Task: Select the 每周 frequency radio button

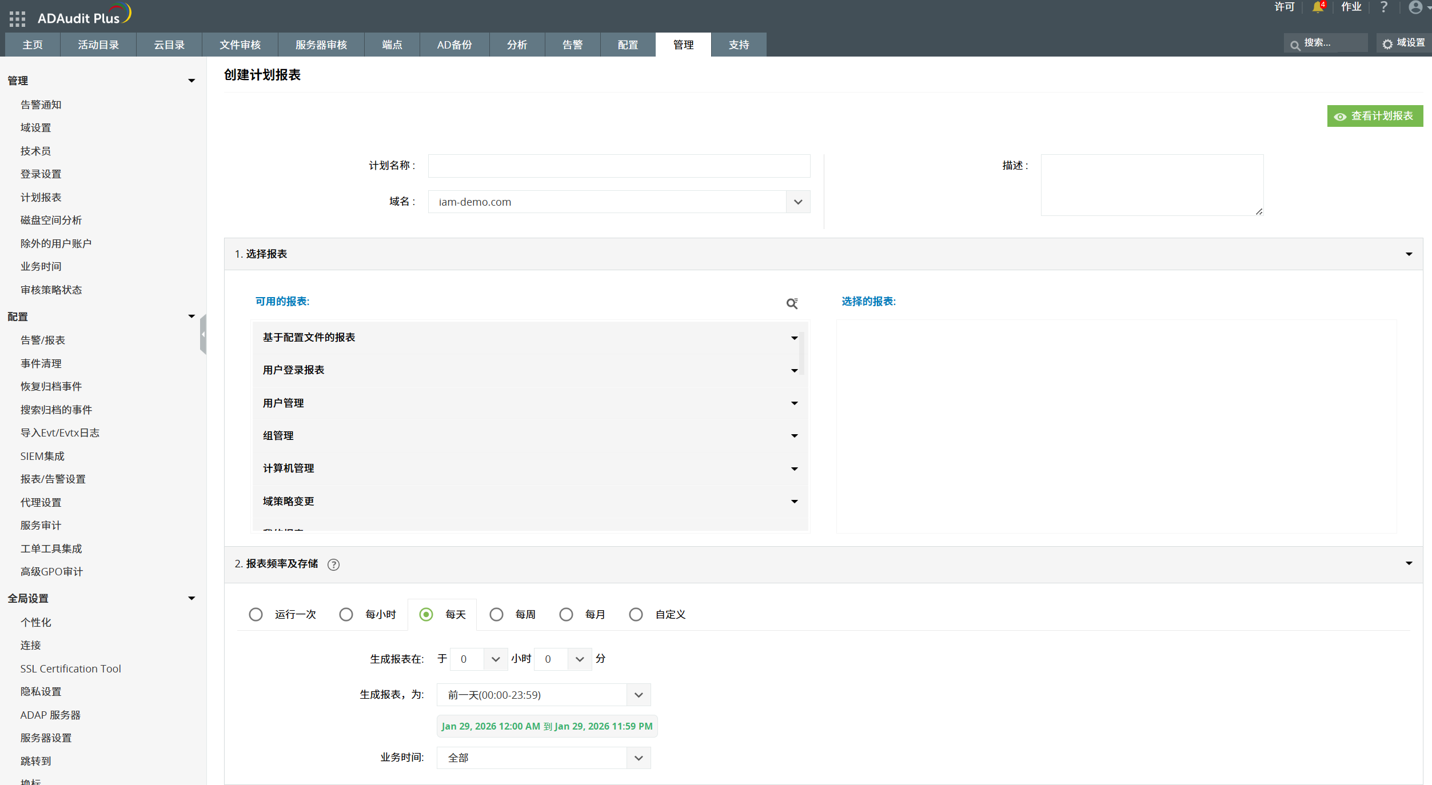Action: 496,614
